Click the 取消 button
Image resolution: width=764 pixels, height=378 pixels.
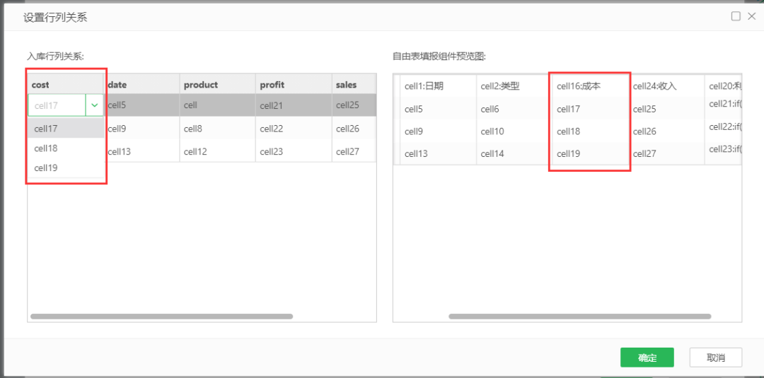[716, 358]
